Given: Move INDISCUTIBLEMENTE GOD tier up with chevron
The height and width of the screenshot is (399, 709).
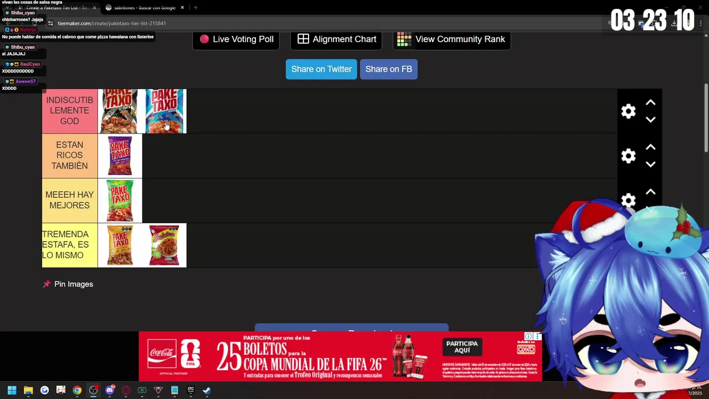Looking at the screenshot, I should pos(651,103).
